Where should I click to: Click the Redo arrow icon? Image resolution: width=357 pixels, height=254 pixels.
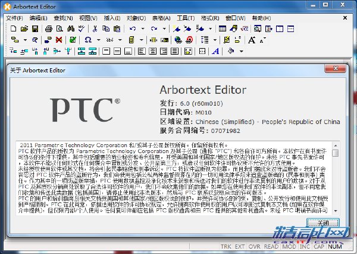coord(154,28)
